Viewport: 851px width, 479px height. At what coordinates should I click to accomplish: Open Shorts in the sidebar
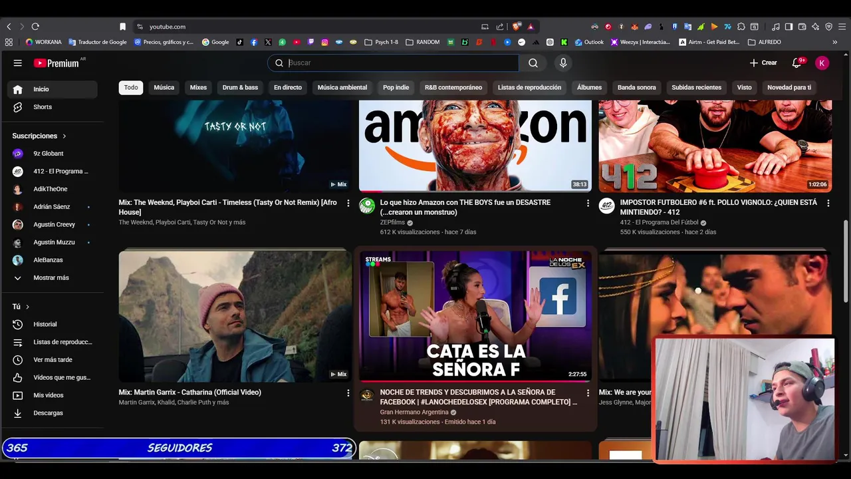[52, 107]
